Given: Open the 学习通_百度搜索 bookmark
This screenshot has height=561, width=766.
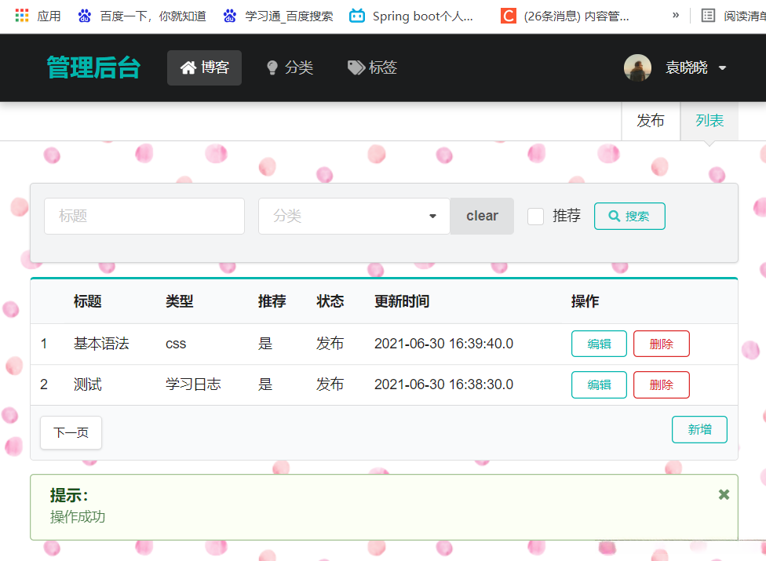Looking at the screenshot, I should click(x=278, y=16).
